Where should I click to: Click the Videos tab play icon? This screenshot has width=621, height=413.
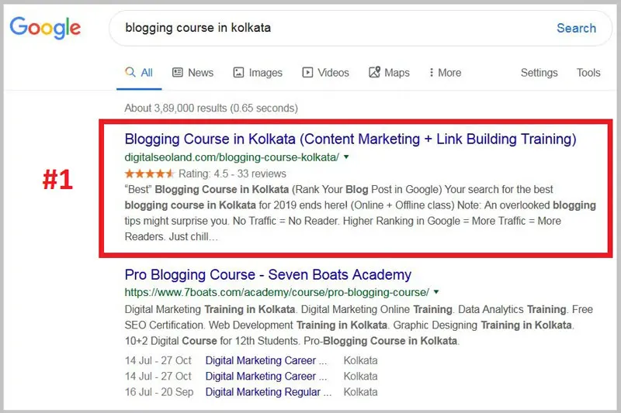[307, 72]
